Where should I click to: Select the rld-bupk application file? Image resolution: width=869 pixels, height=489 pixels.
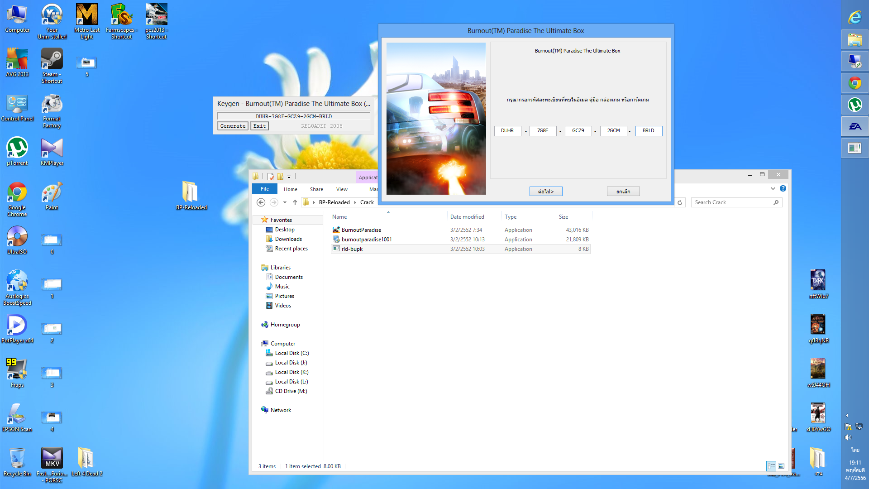tap(352, 249)
